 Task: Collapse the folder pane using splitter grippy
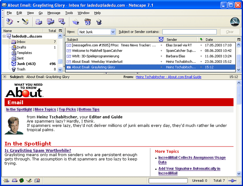pos(64,51)
